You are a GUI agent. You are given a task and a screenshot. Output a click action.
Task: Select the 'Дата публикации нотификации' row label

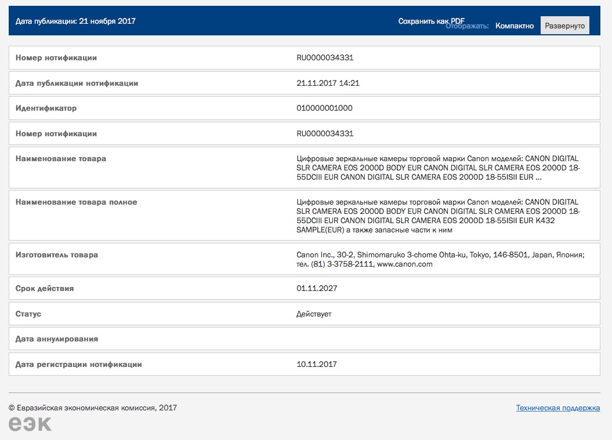pyautogui.click(x=77, y=83)
